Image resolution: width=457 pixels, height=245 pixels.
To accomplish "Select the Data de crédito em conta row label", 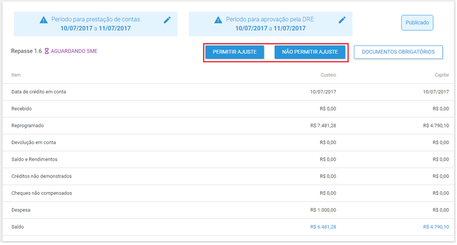I will (x=39, y=92).
